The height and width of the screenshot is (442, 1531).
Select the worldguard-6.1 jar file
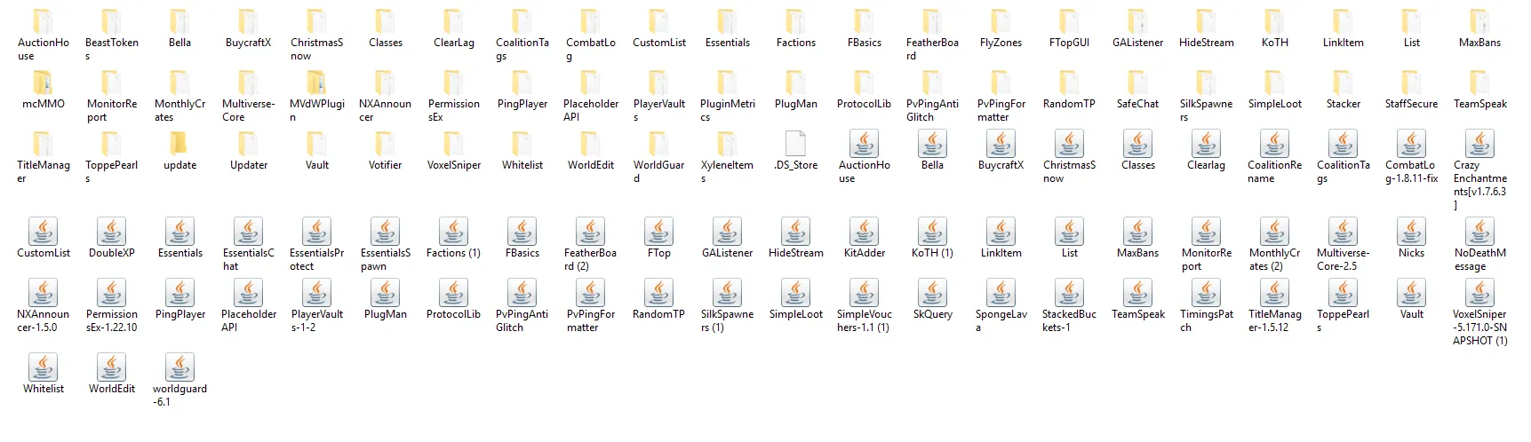coord(179,381)
